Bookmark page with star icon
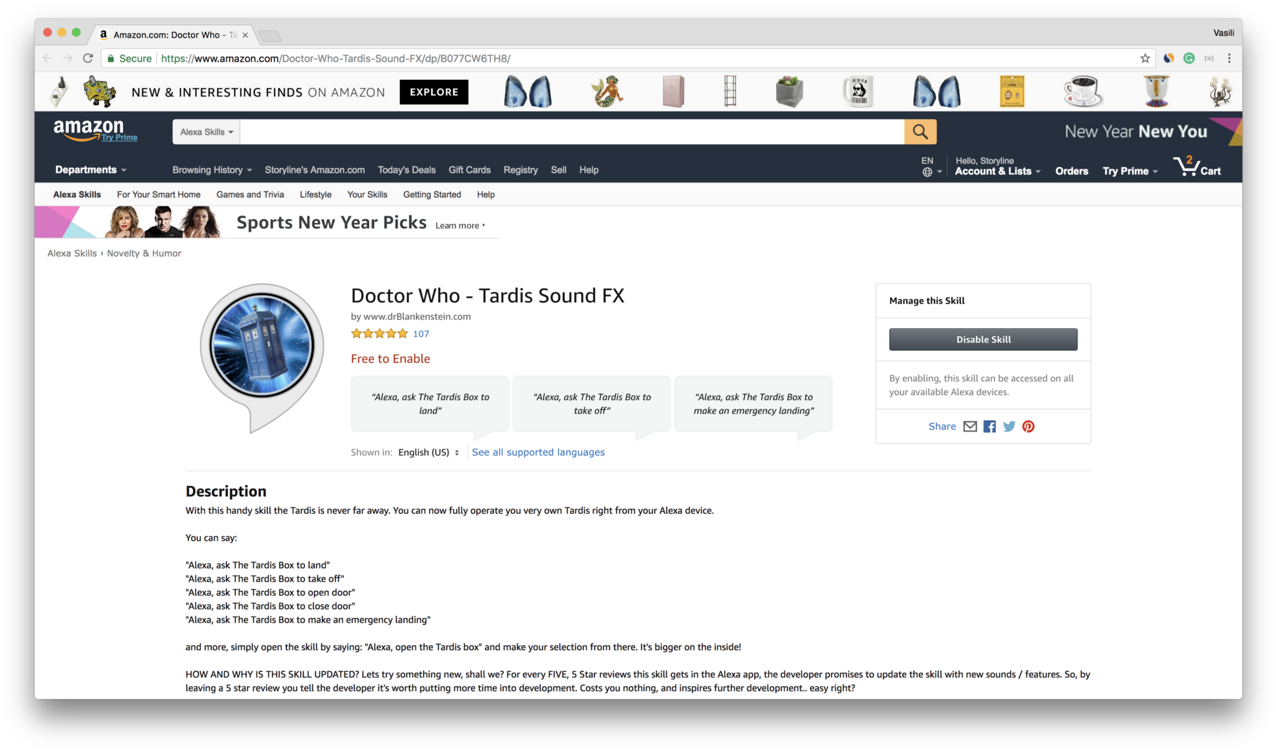Screen dimensions: 1276x752 tap(1145, 59)
